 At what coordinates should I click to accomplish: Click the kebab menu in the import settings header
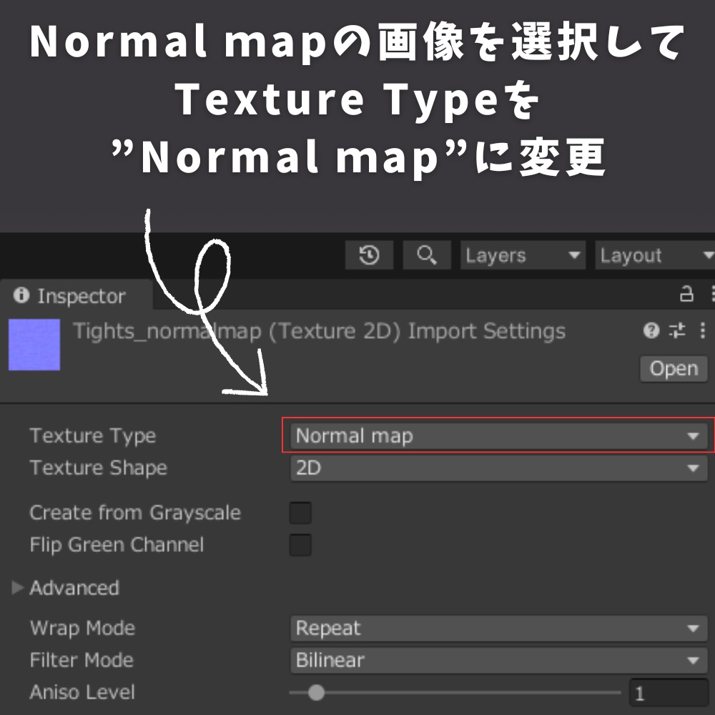click(x=701, y=330)
